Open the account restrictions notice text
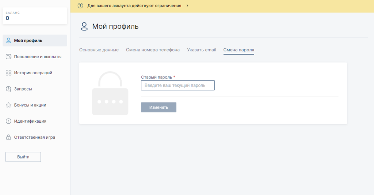This screenshot has width=374, height=195. pyautogui.click(x=134, y=5)
